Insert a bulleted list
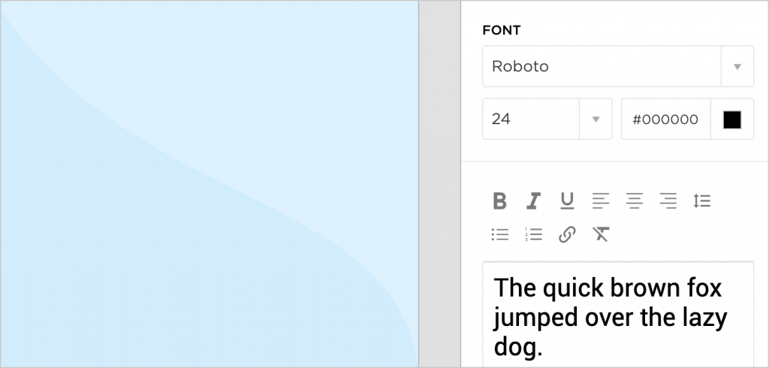 (499, 234)
